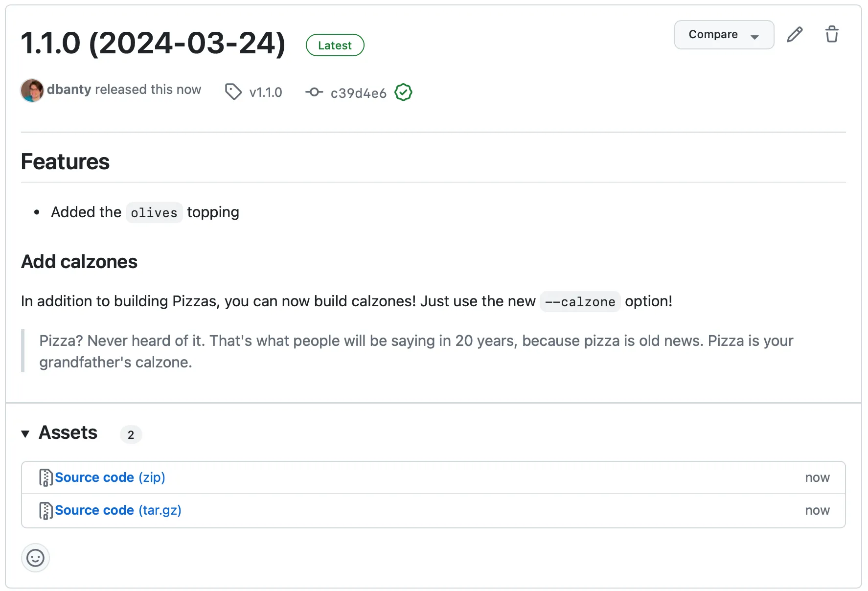The width and height of the screenshot is (868, 591).
Task: Click the Features section heading
Action: (x=65, y=161)
